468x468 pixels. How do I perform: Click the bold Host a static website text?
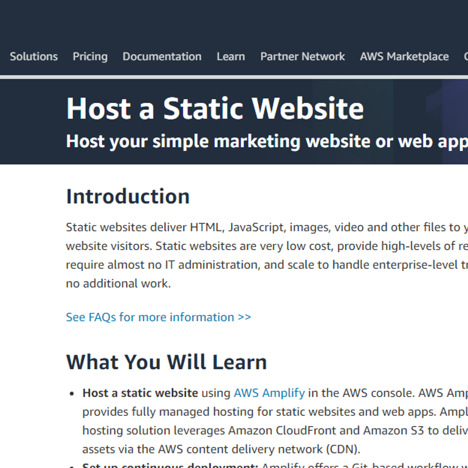140,393
